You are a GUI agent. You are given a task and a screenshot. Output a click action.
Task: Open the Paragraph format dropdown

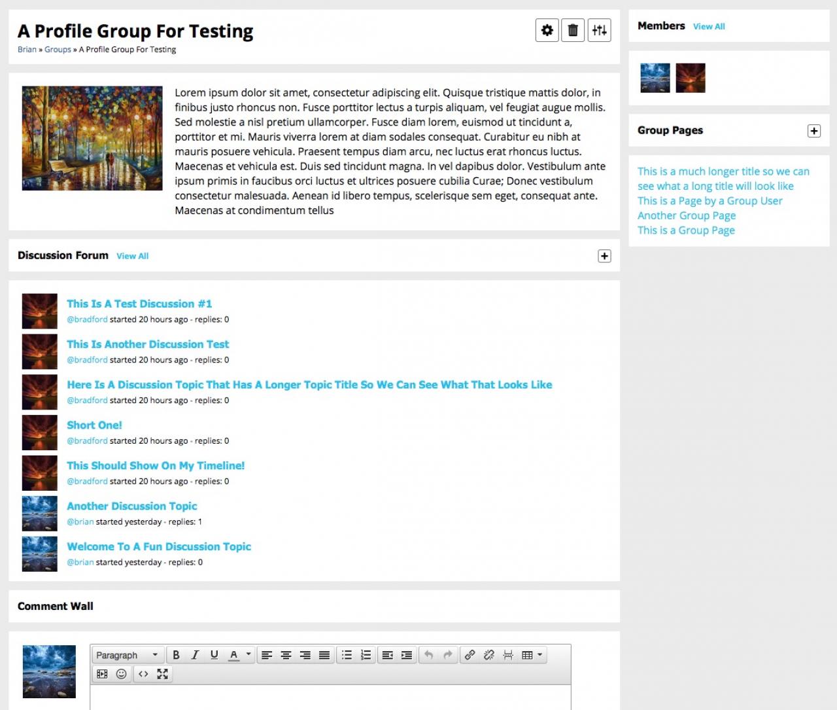[127, 655]
